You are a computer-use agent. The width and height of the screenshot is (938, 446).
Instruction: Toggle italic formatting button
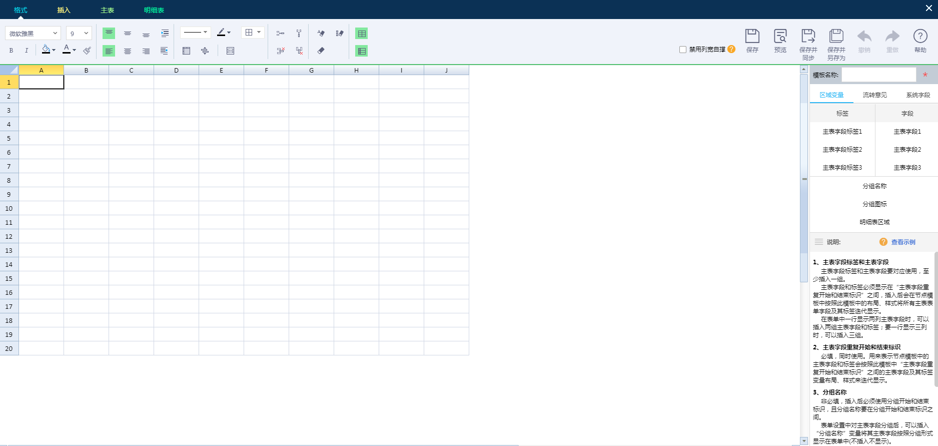pos(27,51)
